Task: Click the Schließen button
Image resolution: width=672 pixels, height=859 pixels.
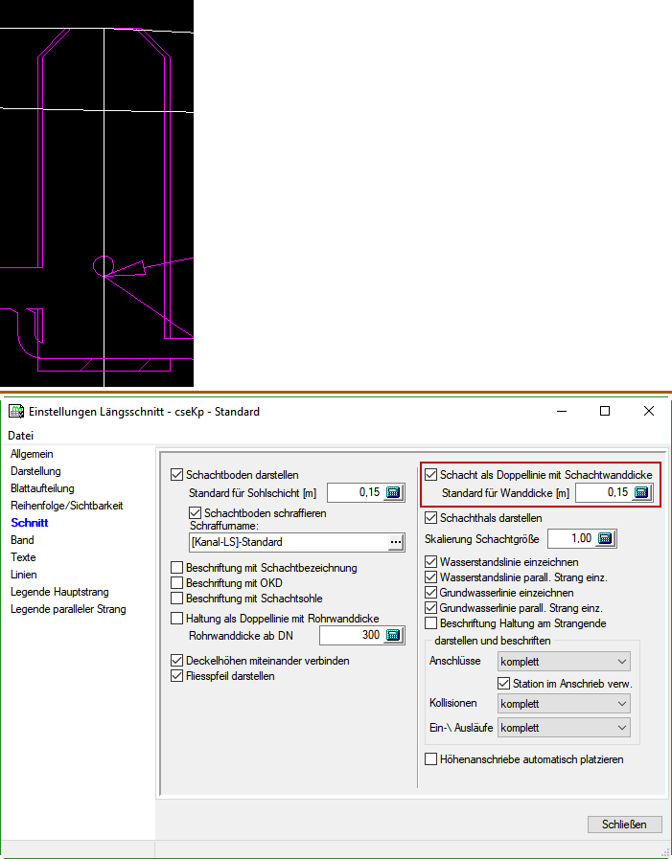Action: click(x=624, y=825)
